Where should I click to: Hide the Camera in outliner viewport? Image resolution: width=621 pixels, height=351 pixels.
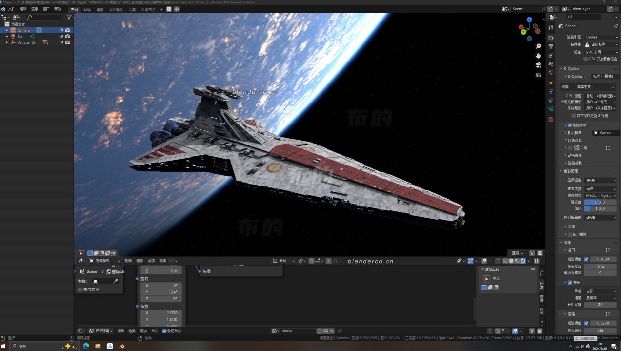pos(61,30)
